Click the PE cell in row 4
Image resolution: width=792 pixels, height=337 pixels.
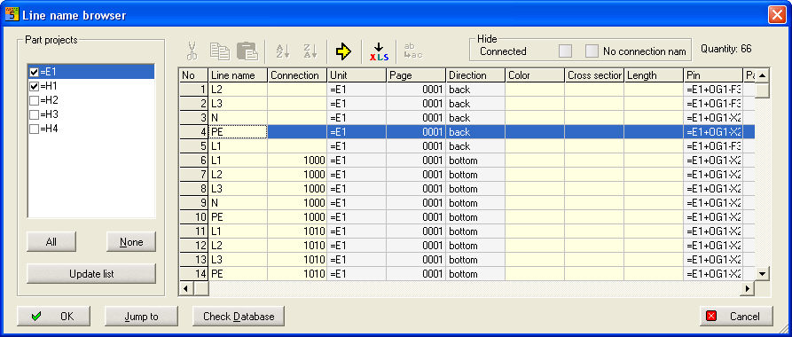click(x=238, y=132)
